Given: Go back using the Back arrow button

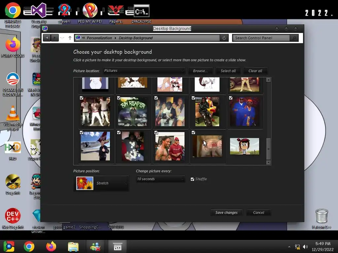Looking at the screenshot, I should 47,38.
